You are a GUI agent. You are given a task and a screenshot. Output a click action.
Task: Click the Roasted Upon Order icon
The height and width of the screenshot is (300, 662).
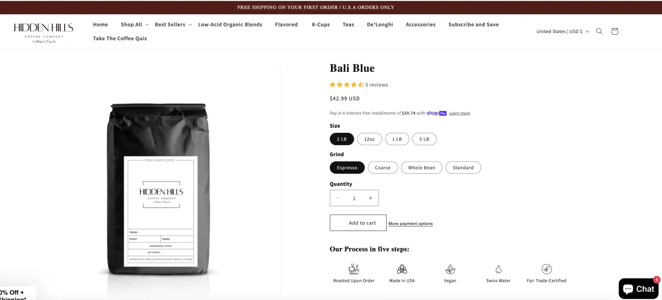tap(354, 269)
